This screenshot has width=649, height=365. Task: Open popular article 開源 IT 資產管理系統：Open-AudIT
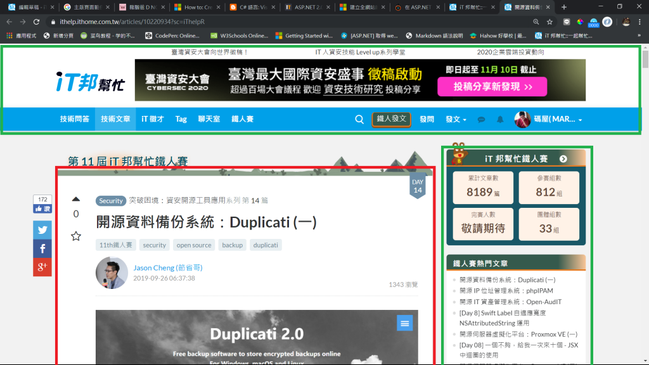[510, 302]
